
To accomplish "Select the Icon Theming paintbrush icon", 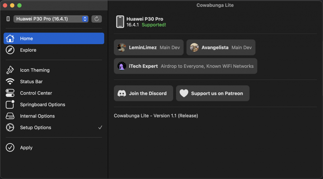I will pyautogui.click(x=10, y=70).
